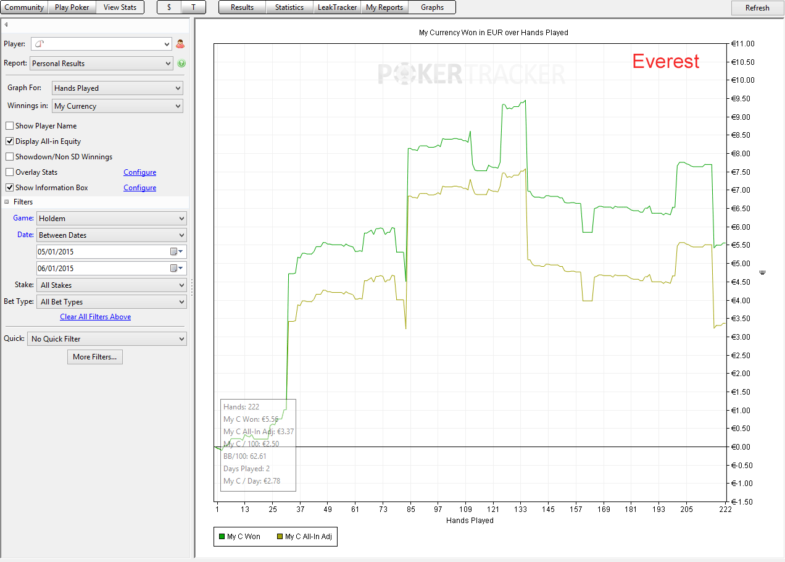Click the 222 x-axis tick label
The width and height of the screenshot is (785, 562).
click(x=726, y=510)
